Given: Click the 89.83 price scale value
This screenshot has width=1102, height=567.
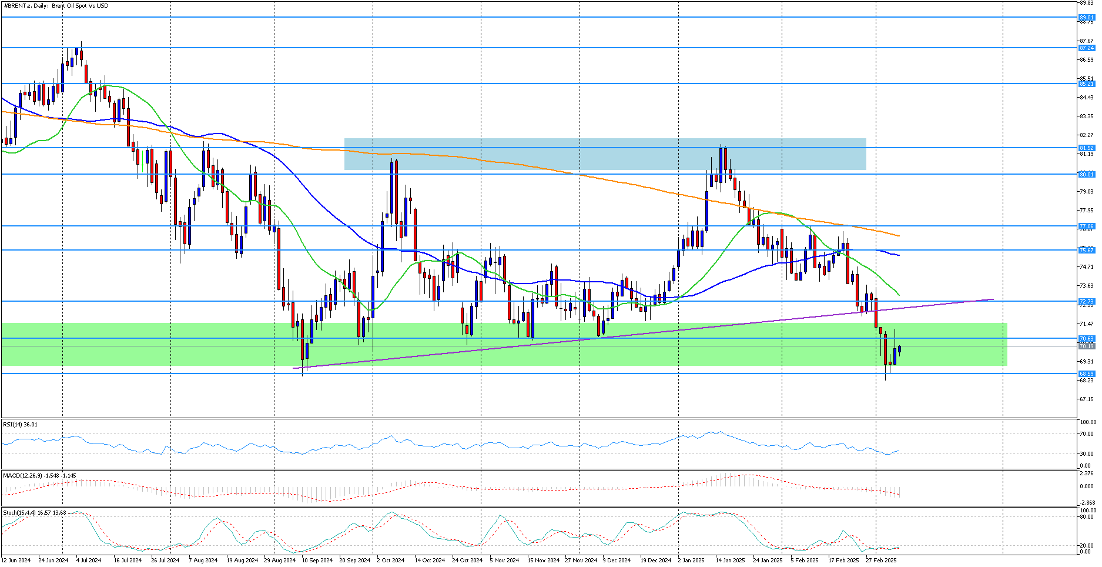Looking at the screenshot, I should coord(1087,3).
